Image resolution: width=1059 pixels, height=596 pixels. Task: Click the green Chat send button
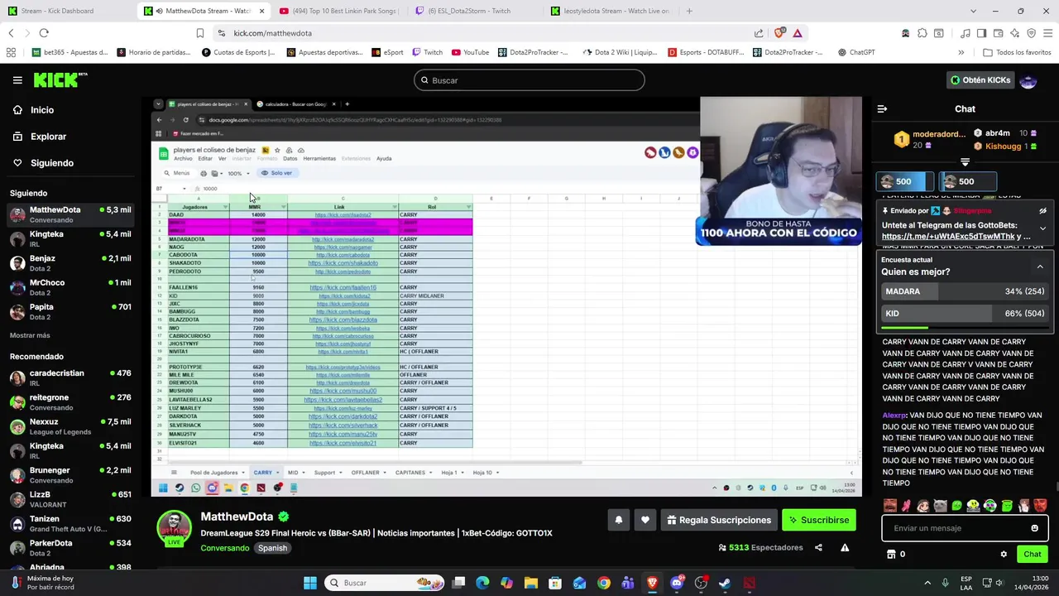pos(1033,555)
